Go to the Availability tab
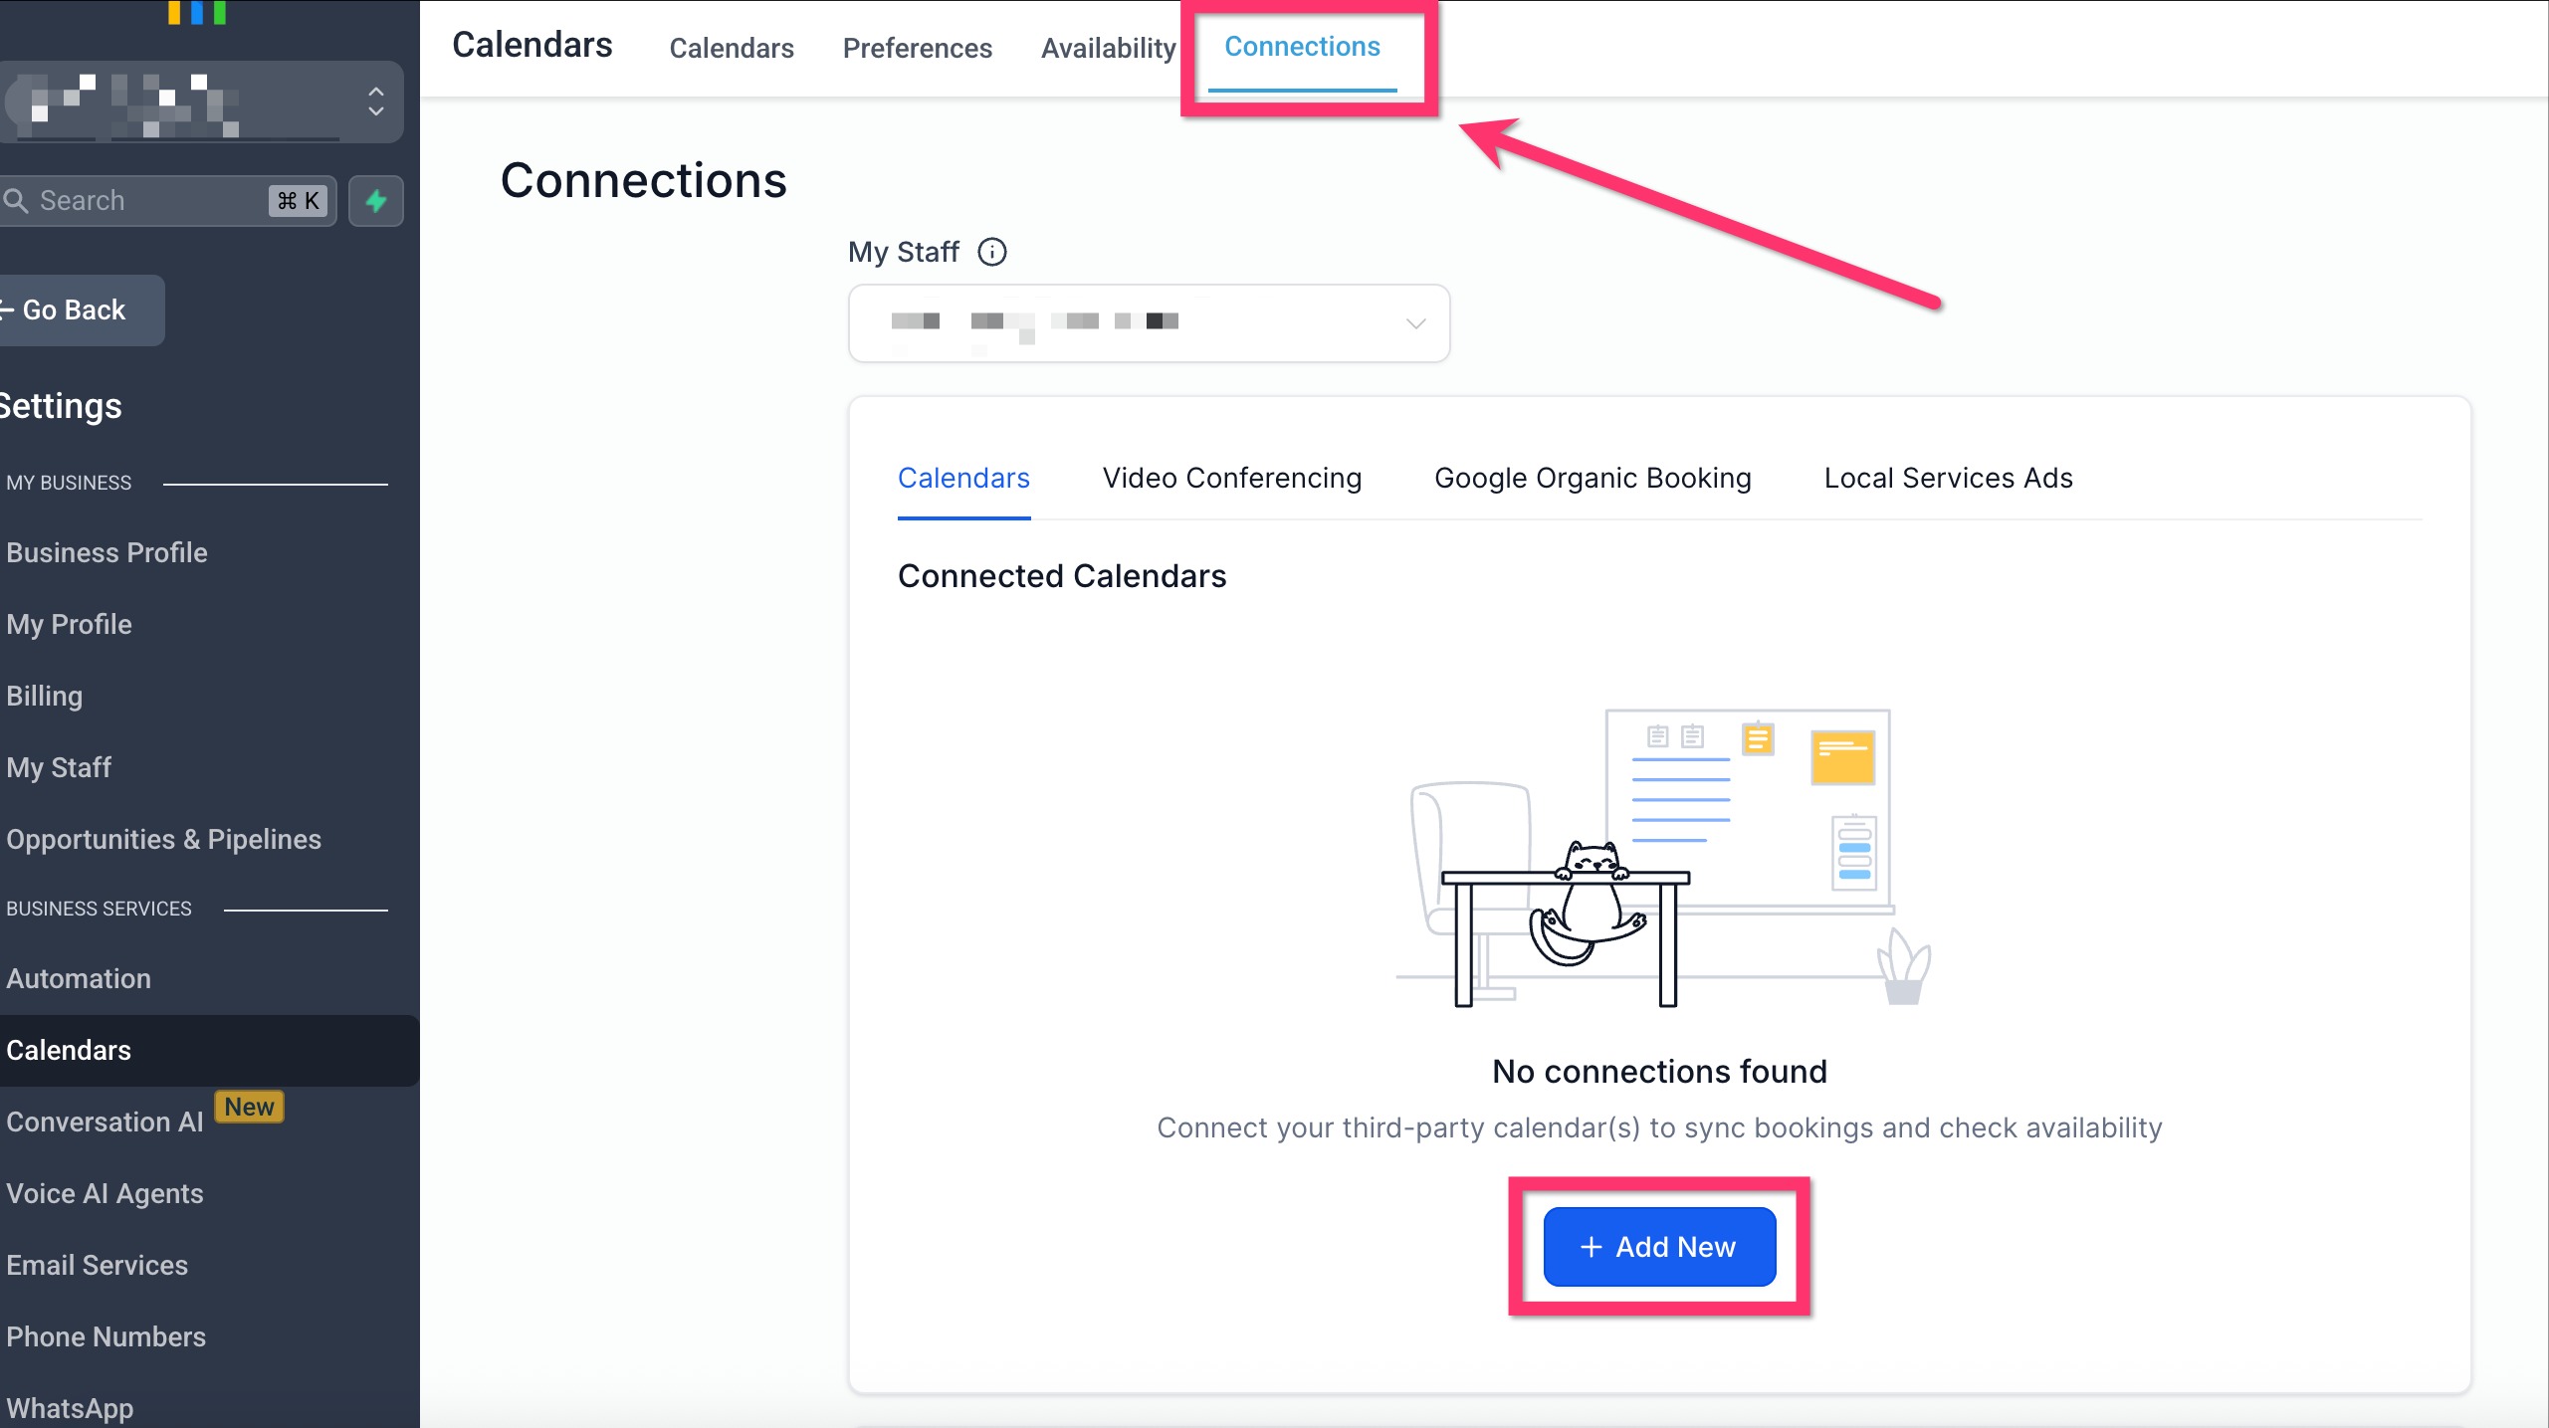Screen dimensions: 2549x1428 pos(1108,48)
